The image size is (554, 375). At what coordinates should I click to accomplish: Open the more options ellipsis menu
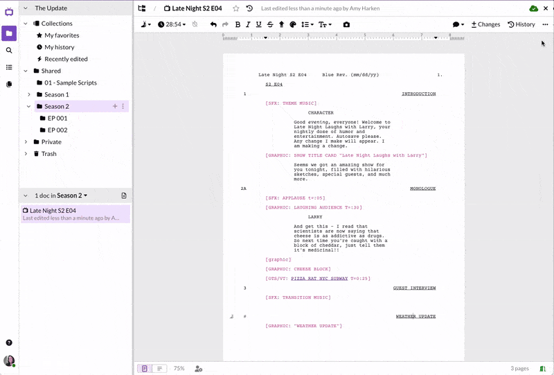545,24
